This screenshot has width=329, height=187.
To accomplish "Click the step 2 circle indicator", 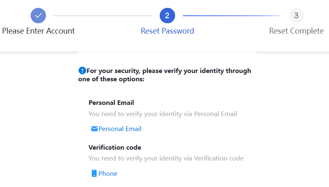I will pyautogui.click(x=167, y=16).
